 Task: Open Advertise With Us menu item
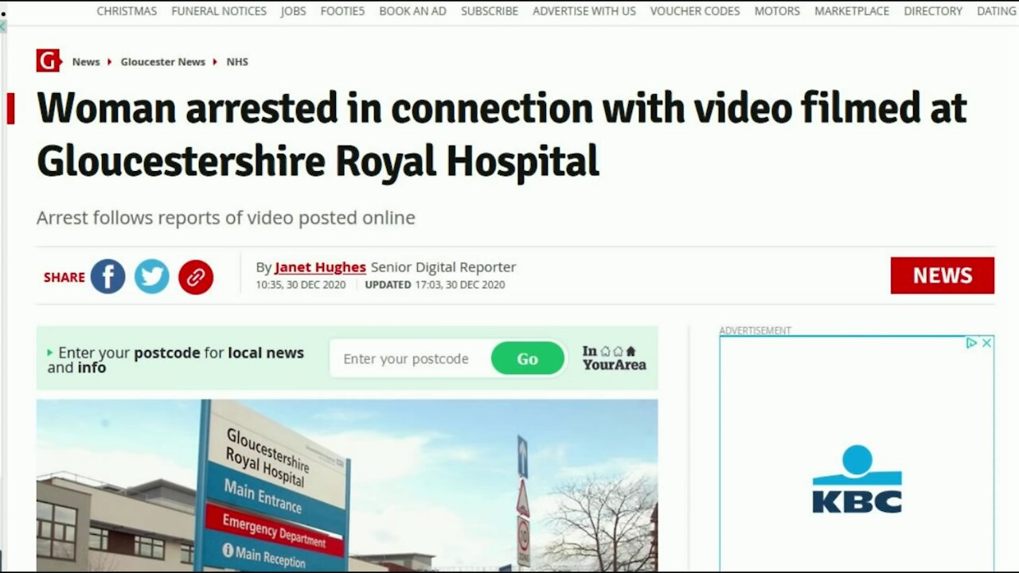point(584,11)
